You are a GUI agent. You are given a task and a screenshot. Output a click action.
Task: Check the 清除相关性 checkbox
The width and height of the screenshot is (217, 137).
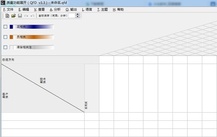5,47
